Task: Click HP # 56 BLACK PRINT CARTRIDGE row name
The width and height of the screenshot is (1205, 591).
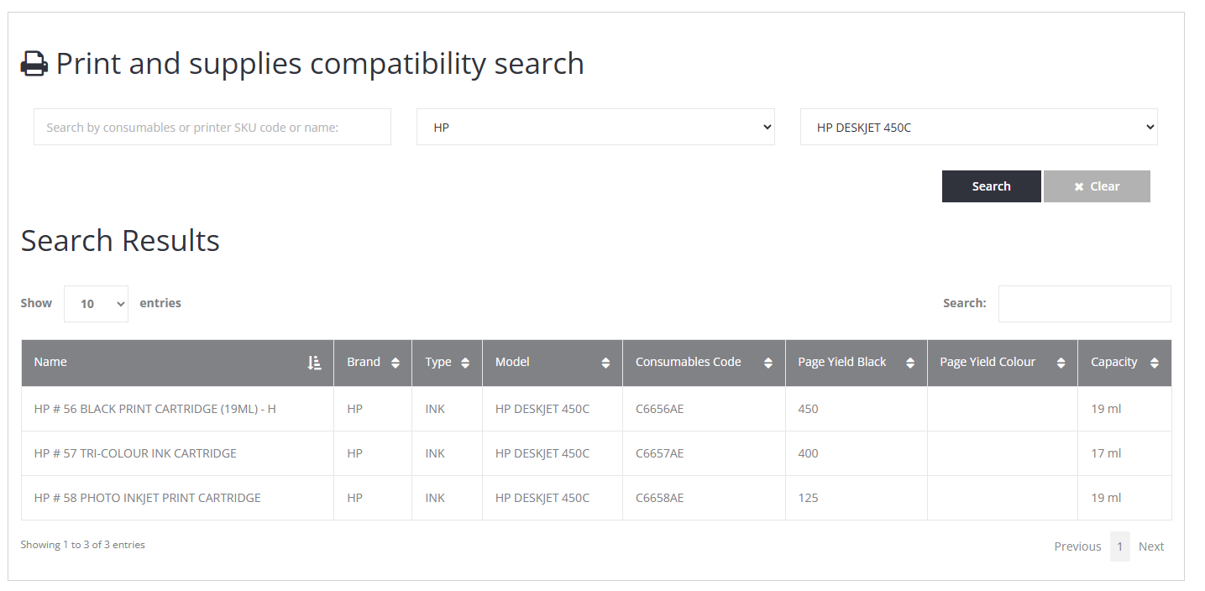Action: point(155,409)
